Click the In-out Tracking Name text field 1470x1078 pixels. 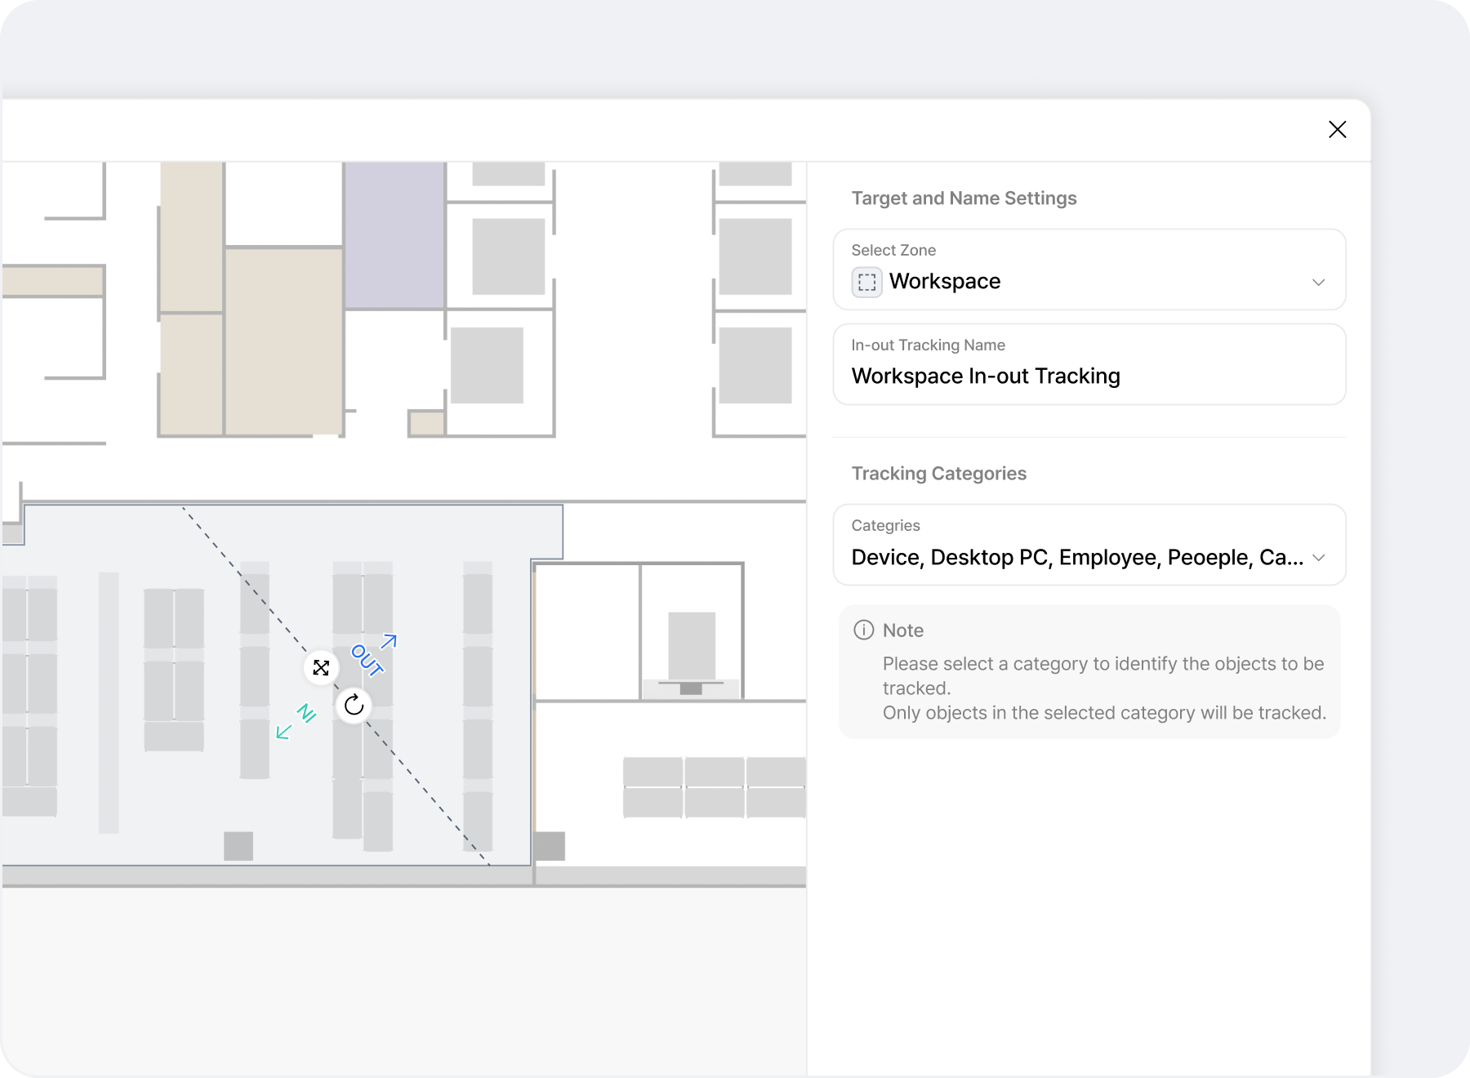[1089, 376]
